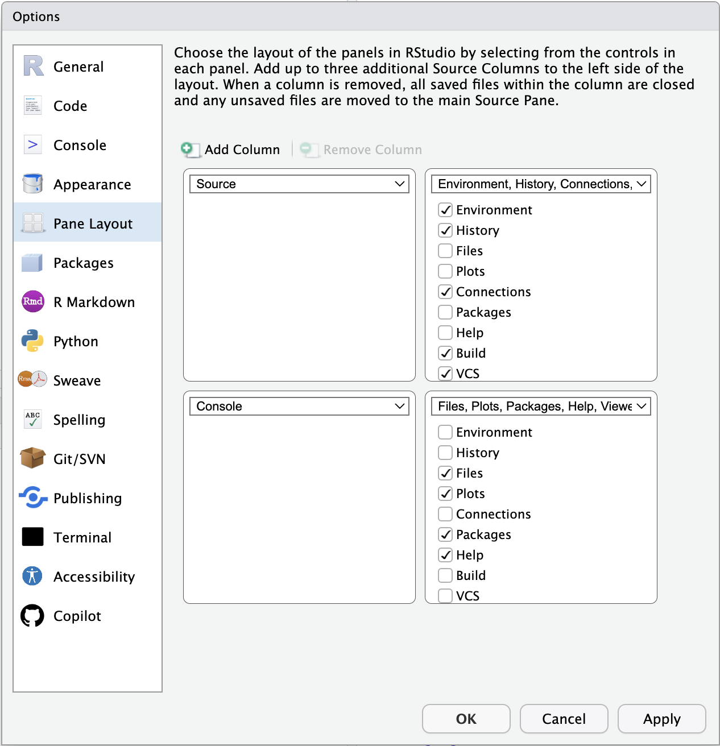The width and height of the screenshot is (720, 746).
Task: Click the greyed Remove Column minus icon
Action: coord(309,150)
